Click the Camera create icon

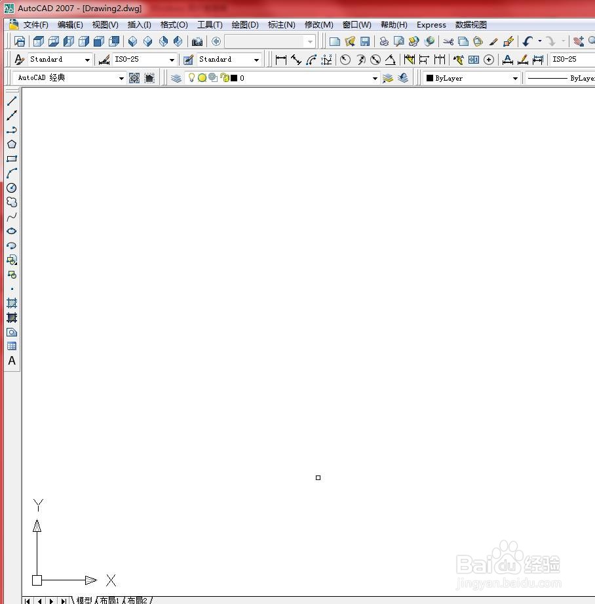coord(197,41)
